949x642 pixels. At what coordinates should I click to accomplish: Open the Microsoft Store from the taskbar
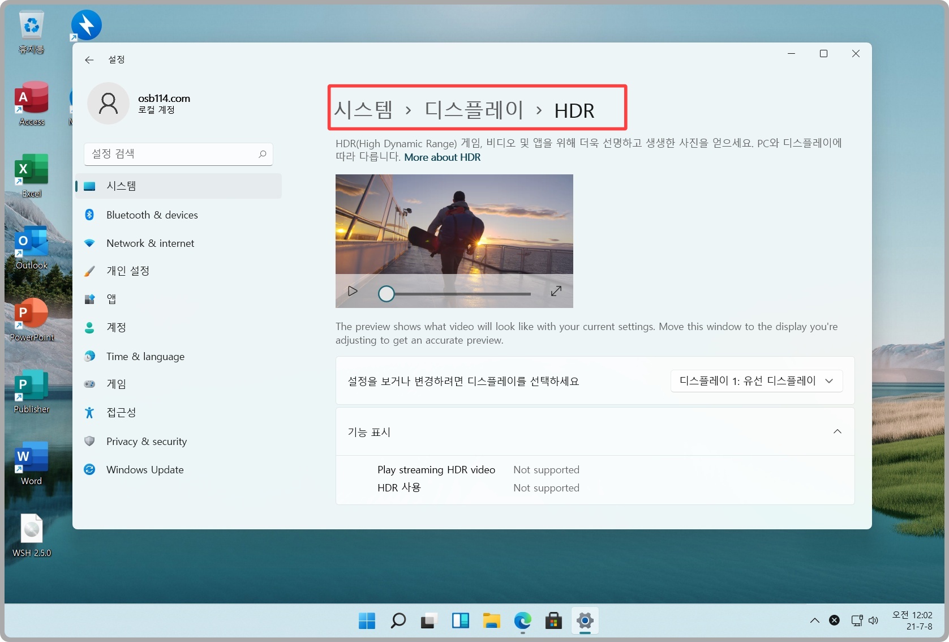click(553, 620)
